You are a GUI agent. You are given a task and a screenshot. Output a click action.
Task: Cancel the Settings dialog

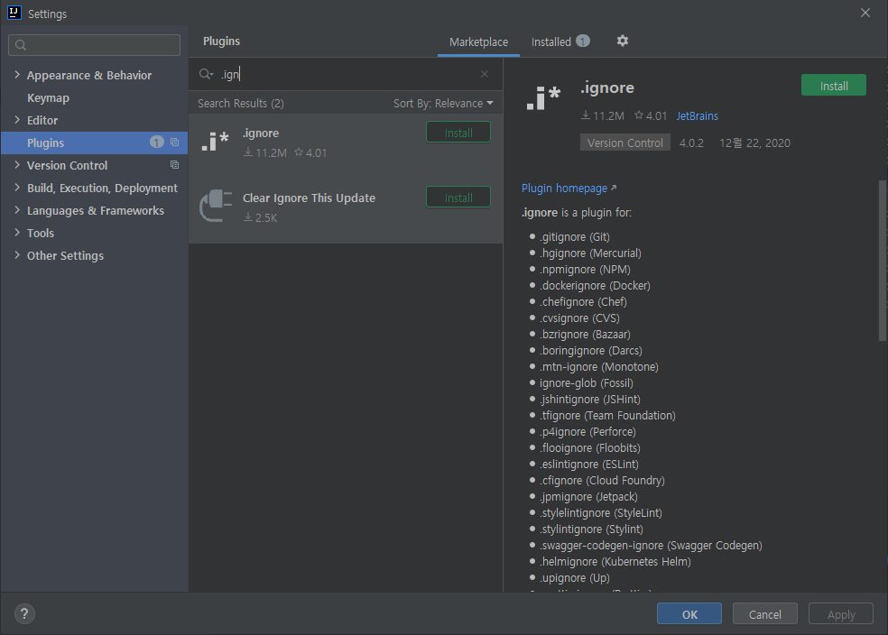(x=765, y=614)
